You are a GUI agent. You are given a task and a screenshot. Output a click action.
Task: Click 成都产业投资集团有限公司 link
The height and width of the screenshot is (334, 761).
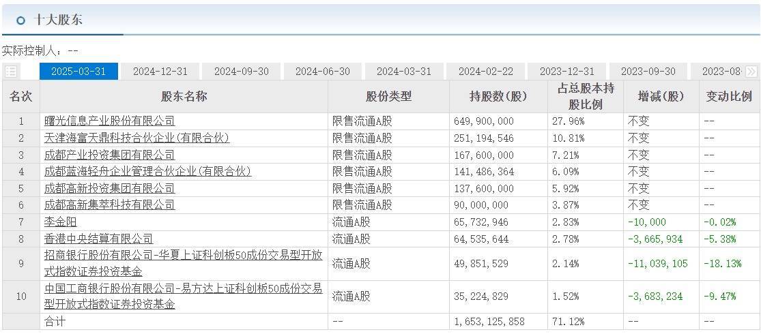pyautogui.click(x=110, y=155)
